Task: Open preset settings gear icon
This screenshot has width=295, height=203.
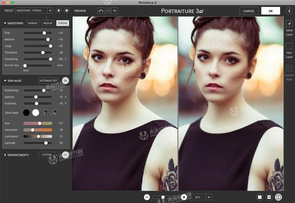Action: pos(66,11)
